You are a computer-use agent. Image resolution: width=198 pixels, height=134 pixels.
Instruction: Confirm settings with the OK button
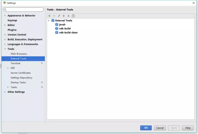click(146, 128)
